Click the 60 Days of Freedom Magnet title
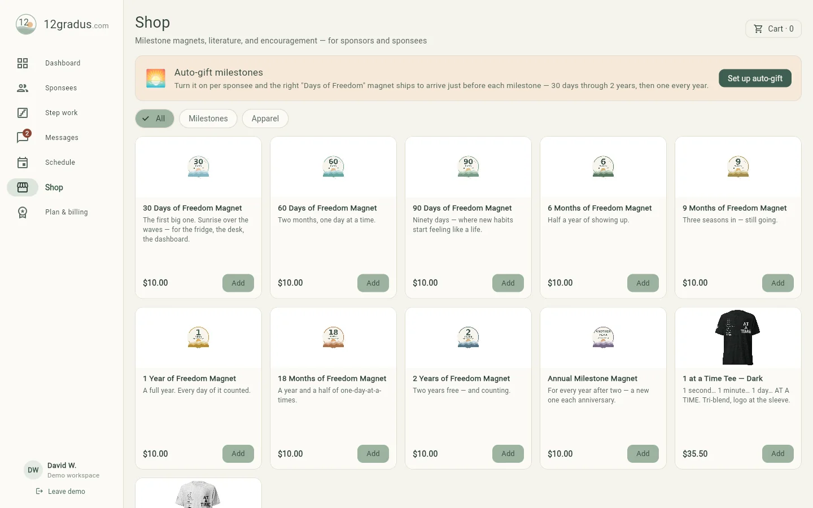 pyautogui.click(x=327, y=208)
